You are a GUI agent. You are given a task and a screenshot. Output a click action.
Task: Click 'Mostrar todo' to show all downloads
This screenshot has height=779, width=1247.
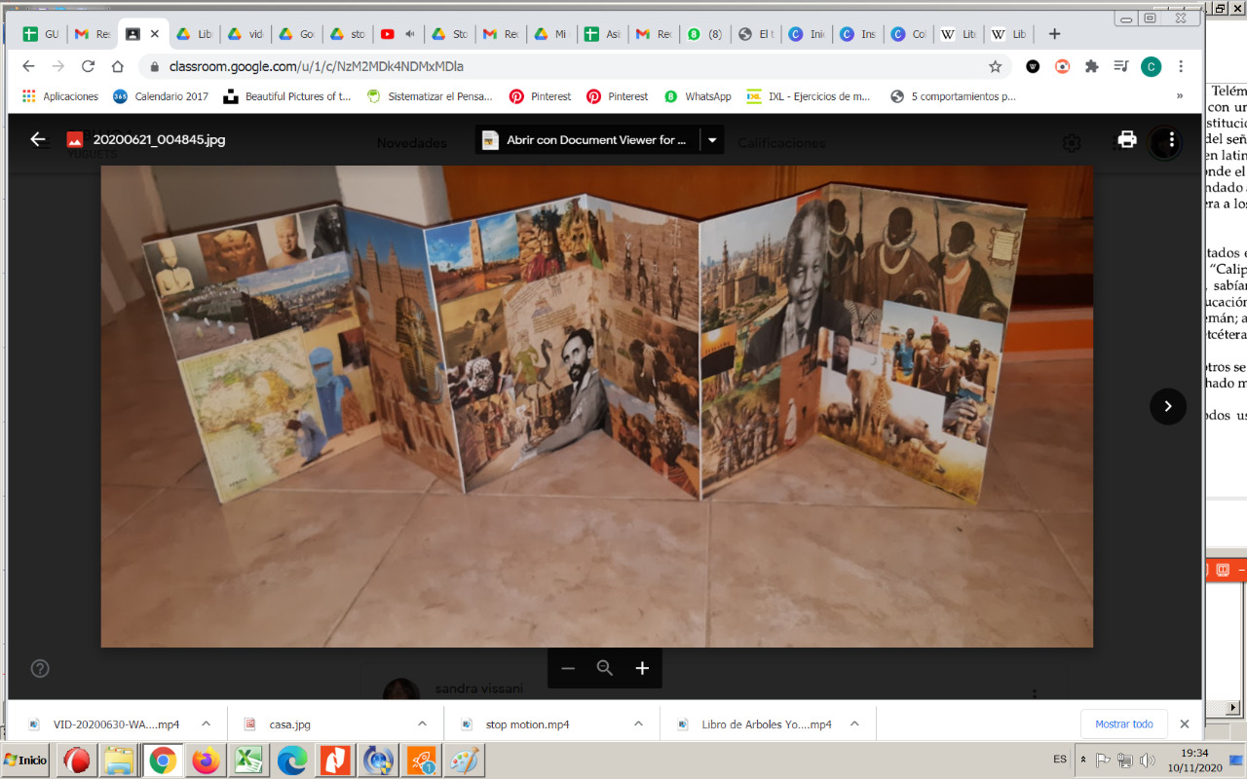pyautogui.click(x=1123, y=724)
